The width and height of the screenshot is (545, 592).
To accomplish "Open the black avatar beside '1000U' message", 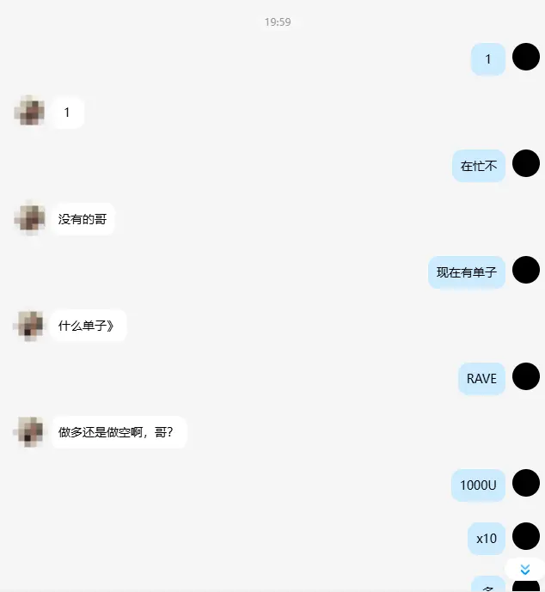I will click(x=526, y=483).
